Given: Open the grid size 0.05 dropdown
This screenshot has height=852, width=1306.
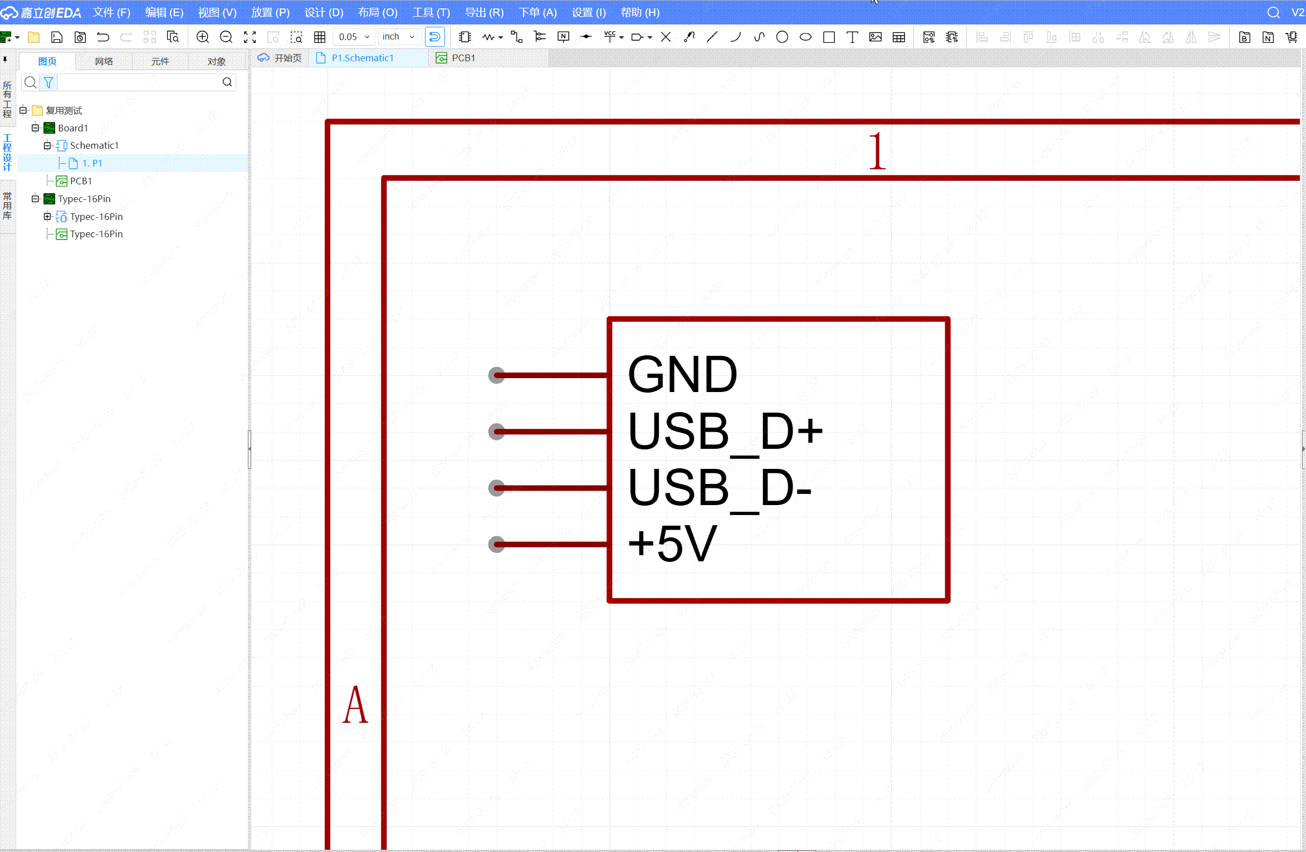Looking at the screenshot, I should pyautogui.click(x=354, y=37).
